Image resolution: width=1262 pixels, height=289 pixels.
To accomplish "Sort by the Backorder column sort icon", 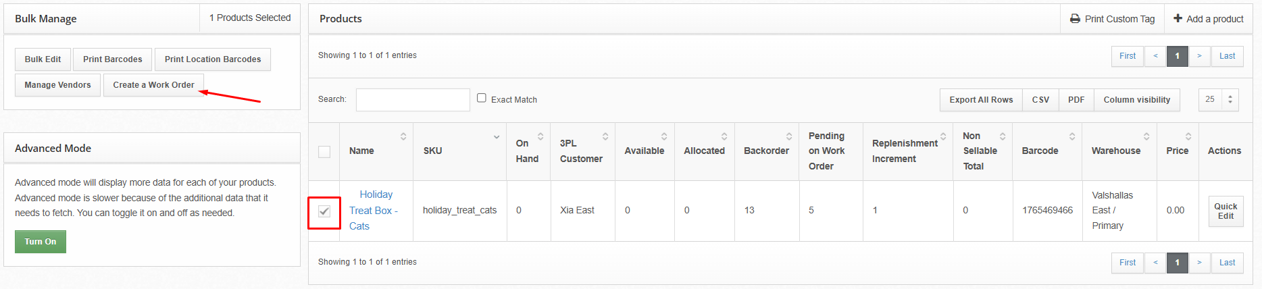I will tap(788, 136).
